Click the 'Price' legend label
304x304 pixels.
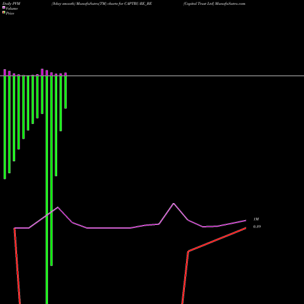point(10,13)
